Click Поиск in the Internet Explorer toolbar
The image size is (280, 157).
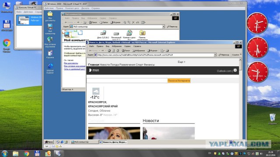(126, 51)
